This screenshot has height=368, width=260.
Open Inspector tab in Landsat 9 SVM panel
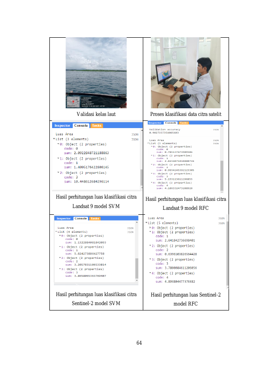pyautogui.click(x=62, y=125)
